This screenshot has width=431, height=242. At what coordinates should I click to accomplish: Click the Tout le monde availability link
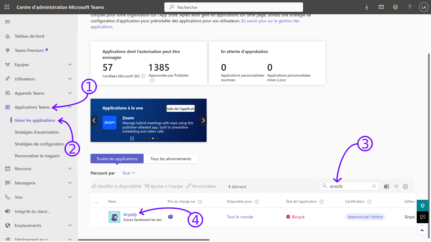240,217
